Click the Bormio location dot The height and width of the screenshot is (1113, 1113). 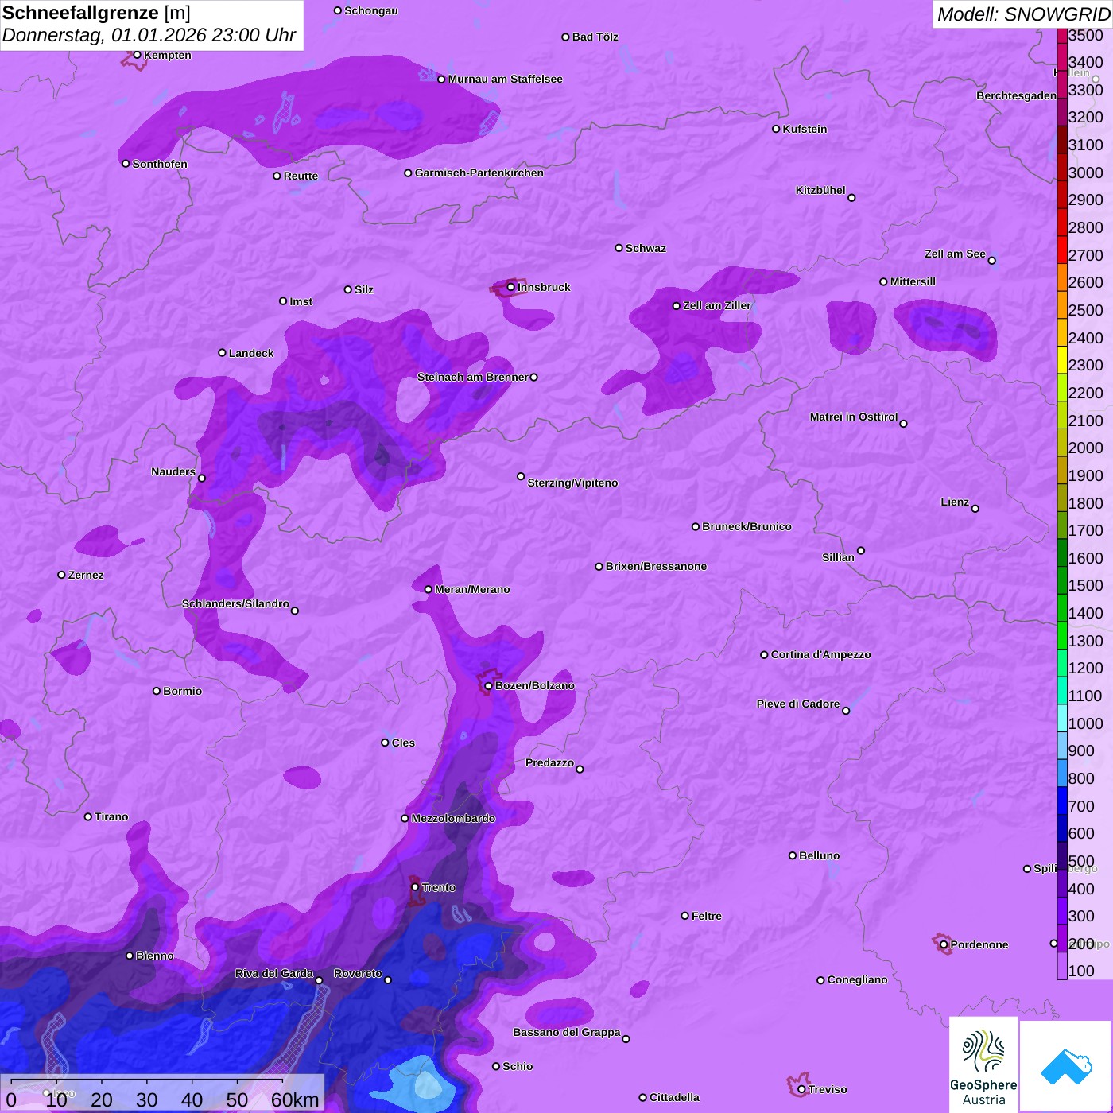pyautogui.click(x=157, y=691)
